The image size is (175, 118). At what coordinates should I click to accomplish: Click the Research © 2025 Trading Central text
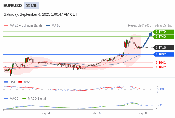coord(150,26)
